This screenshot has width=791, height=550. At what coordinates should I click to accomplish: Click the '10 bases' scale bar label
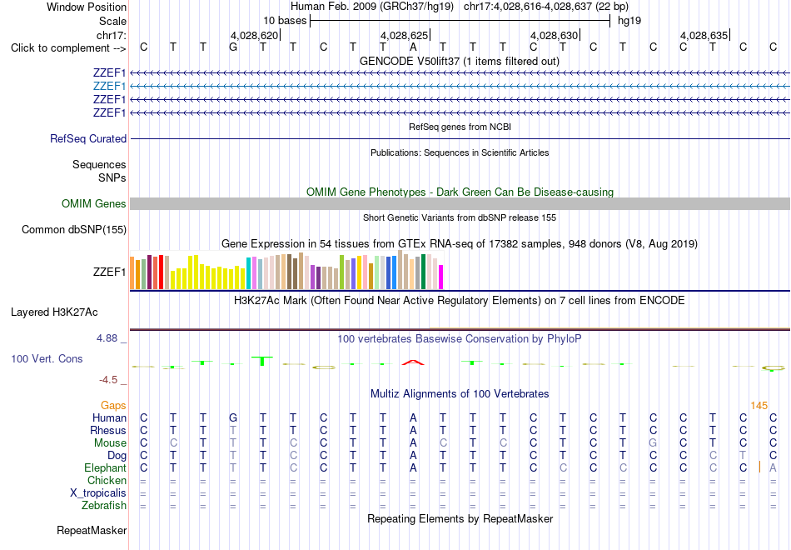pos(285,21)
